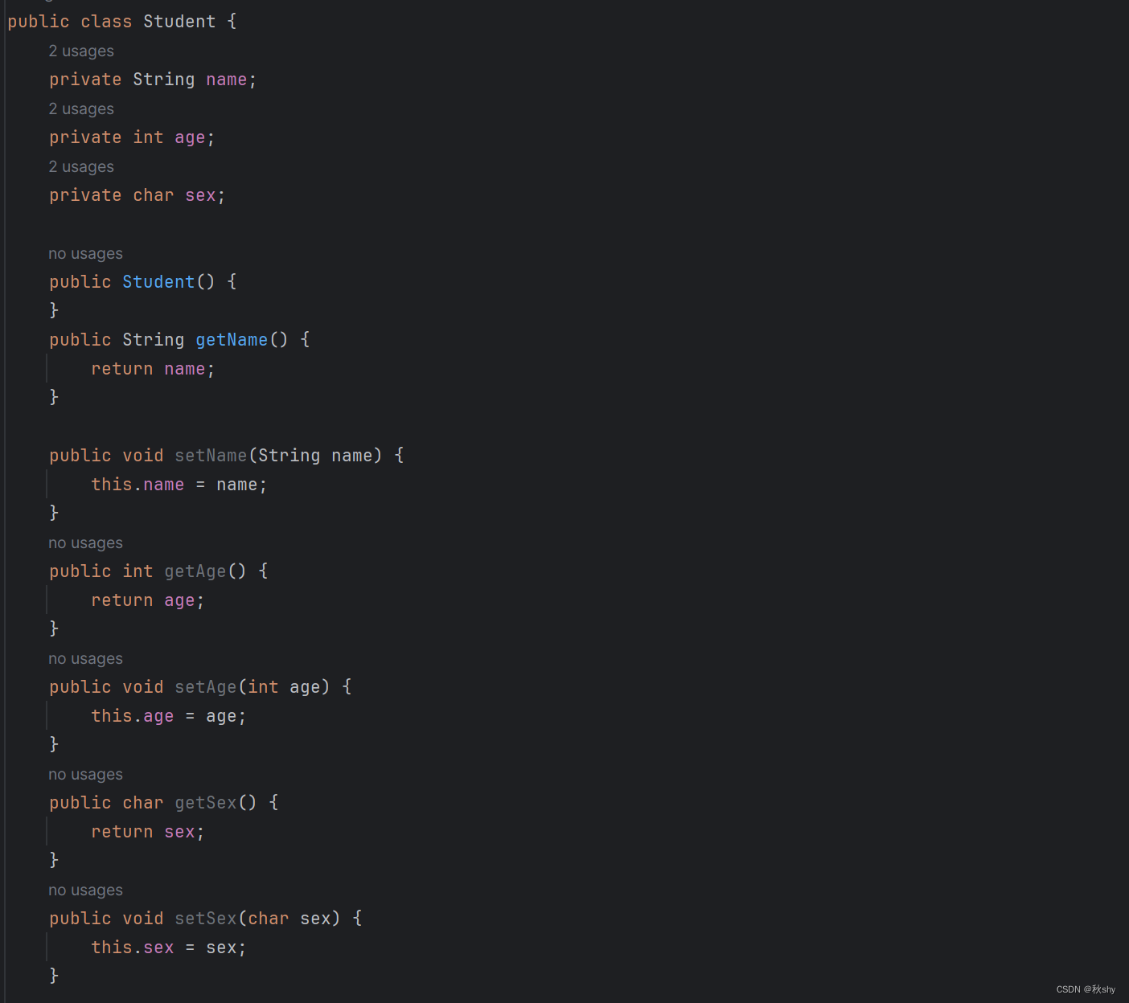The height and width of the screenshot is (1003, 1129).
Task: Click the getName method name
Action: click(x=232, y=340)
